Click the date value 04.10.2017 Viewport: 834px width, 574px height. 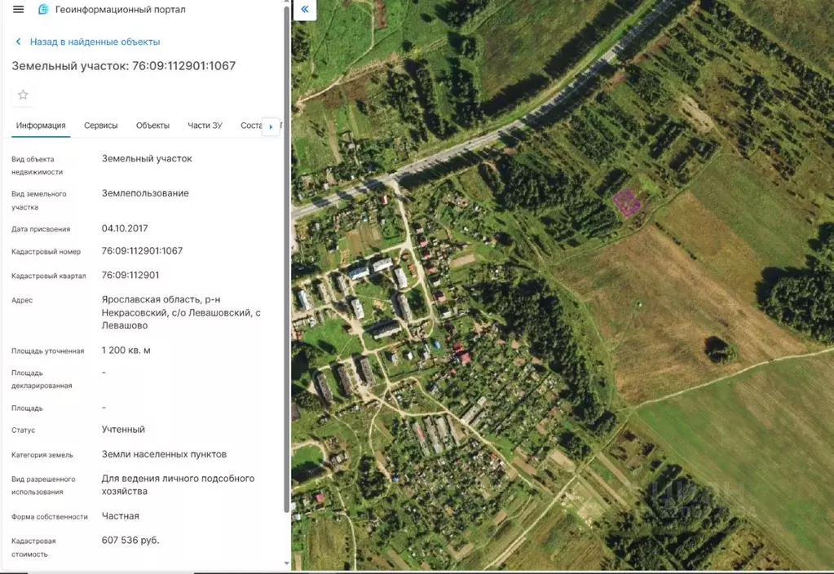click(x=125, y=228)
